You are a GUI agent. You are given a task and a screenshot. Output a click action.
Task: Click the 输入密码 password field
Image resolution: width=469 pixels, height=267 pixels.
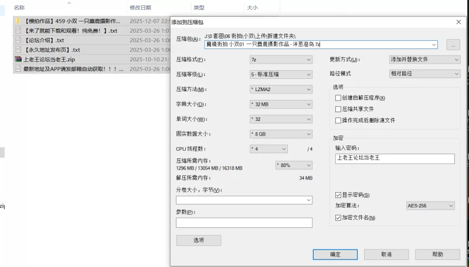tap(395, 158)
